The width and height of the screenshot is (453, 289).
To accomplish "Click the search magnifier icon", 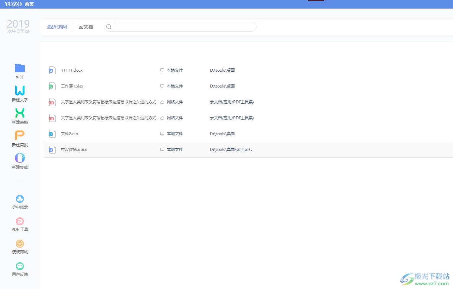I will pyautogui.click(x=109, y=27).
